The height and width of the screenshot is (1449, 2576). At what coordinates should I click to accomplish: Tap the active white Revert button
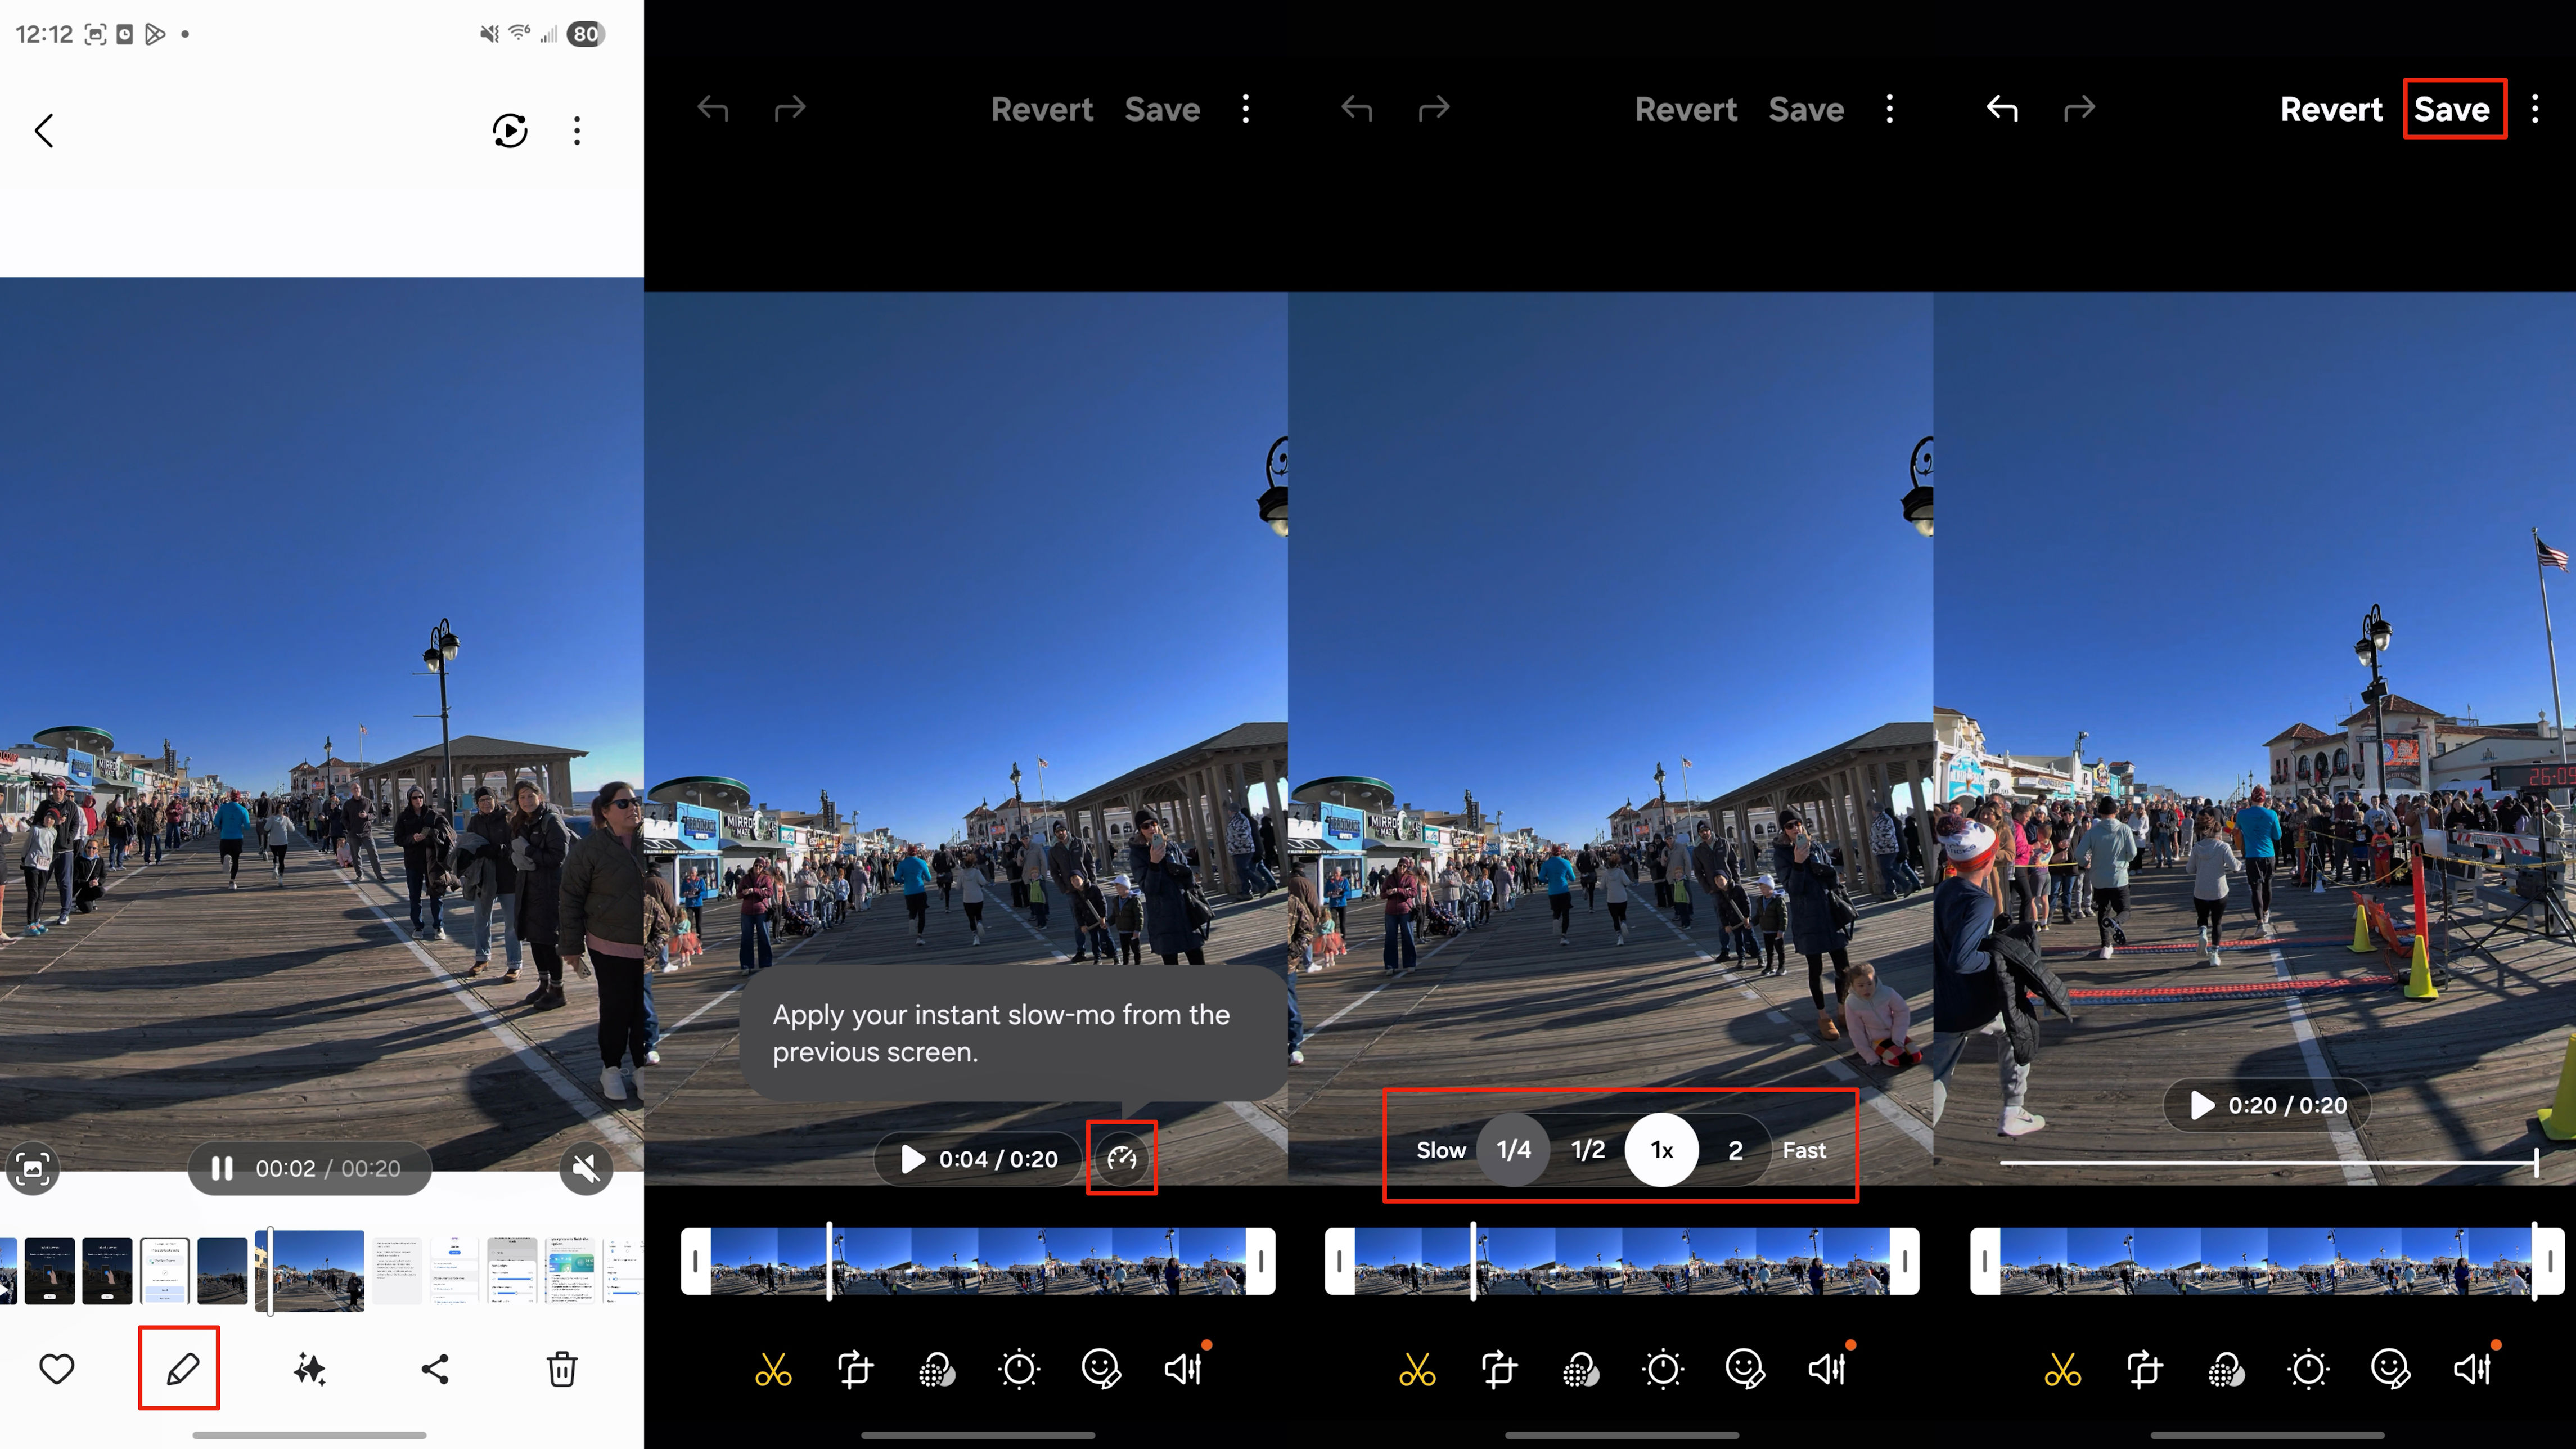pyautogui.click(x=2330, y=108)
